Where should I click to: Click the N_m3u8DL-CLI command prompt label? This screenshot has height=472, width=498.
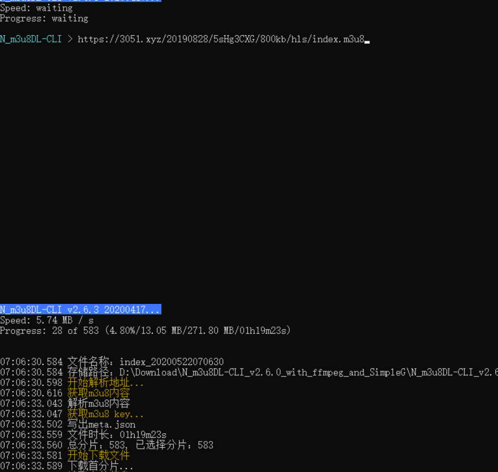tap(31, 38)
